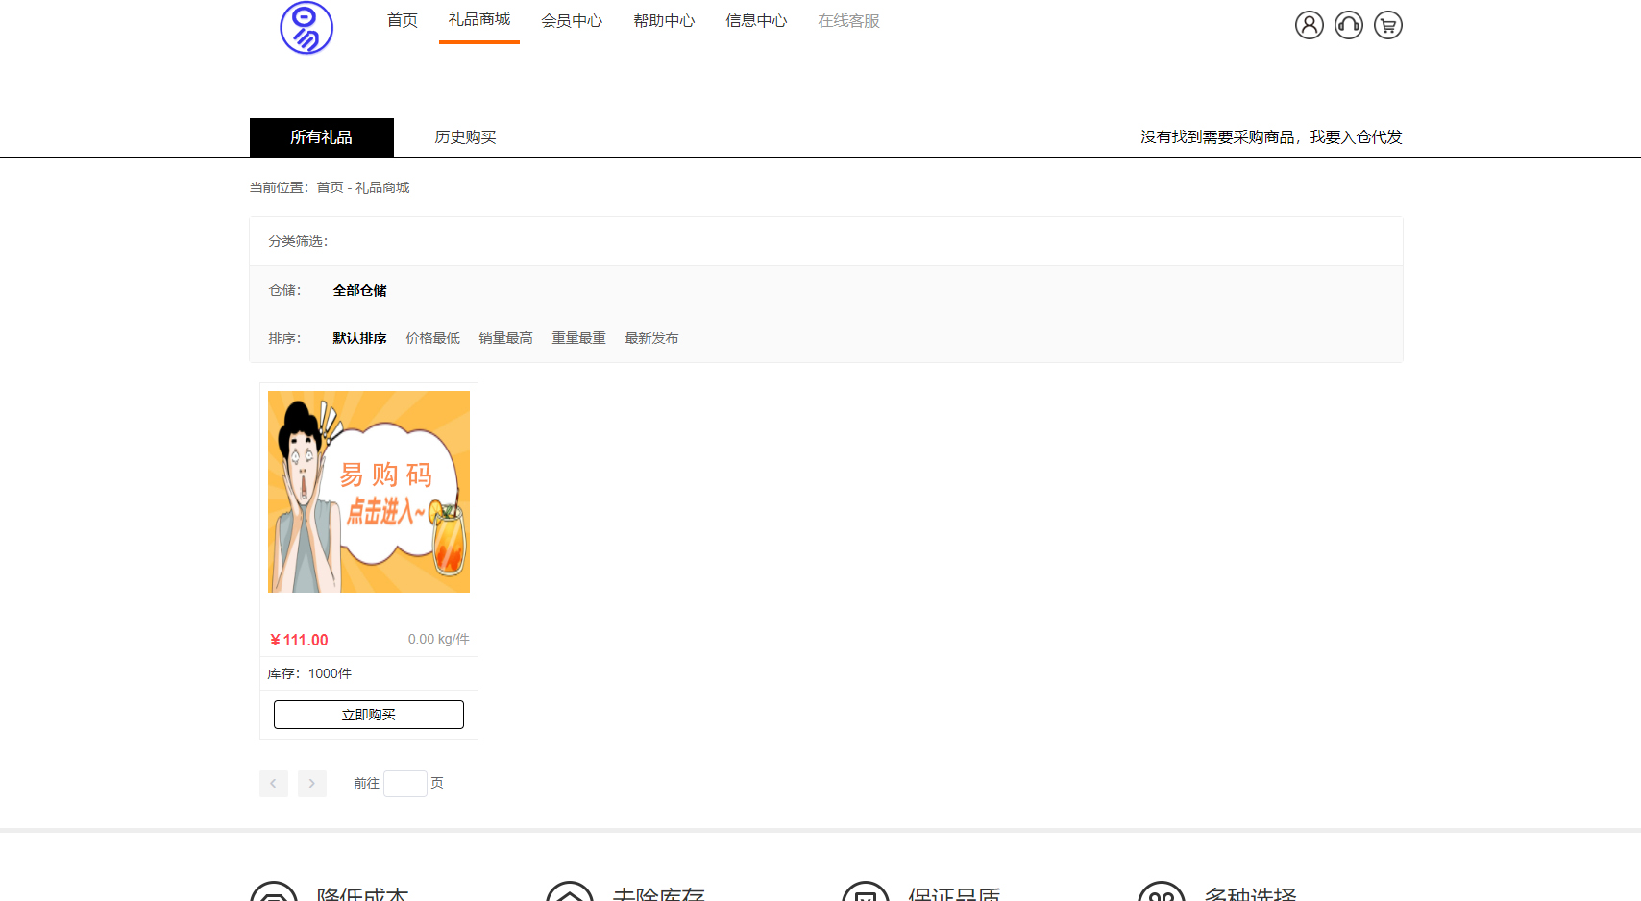1641x901 pixels.
Task: Open 会员中心 in the top navigation
Action: point(572,21)
